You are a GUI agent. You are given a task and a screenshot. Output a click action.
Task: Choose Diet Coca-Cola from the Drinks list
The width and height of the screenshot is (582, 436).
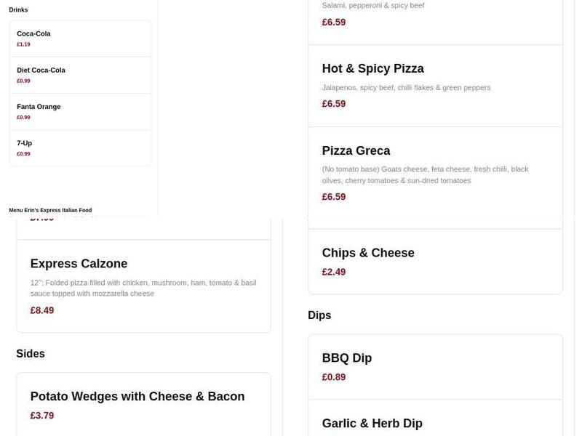pos(80,75)
